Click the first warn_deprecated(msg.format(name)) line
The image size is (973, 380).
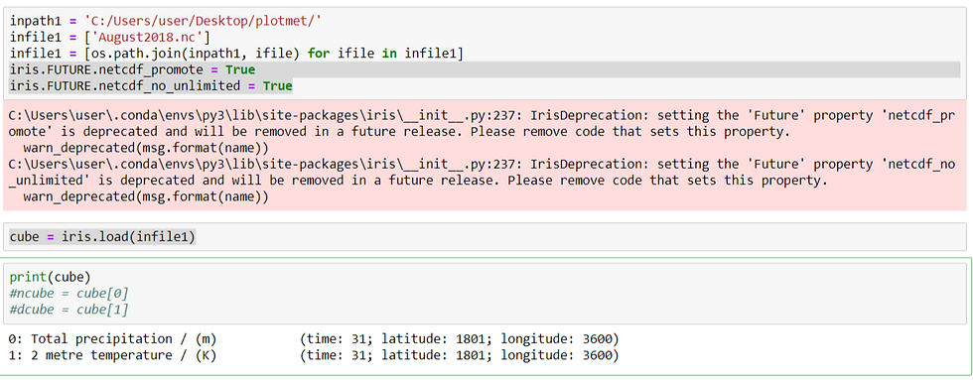tap(146, 148)
